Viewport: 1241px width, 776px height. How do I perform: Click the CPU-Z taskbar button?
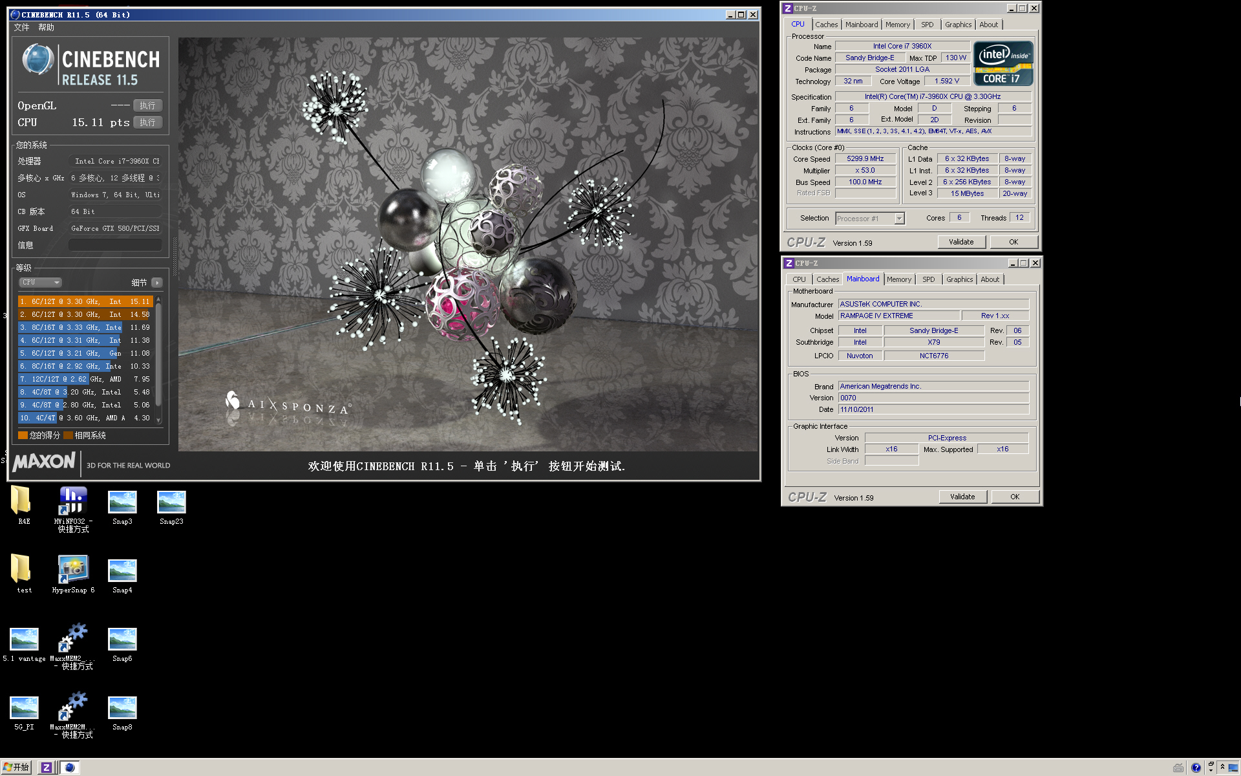pyautogui.click(x=47, y=768)
